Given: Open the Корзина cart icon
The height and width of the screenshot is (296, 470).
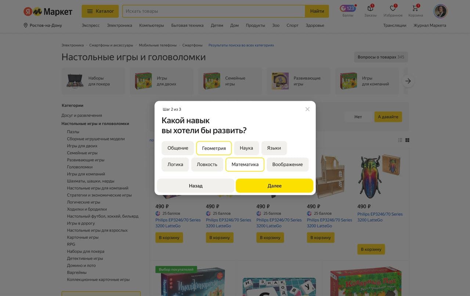Looking at the screenshot, I should point(415,8).
